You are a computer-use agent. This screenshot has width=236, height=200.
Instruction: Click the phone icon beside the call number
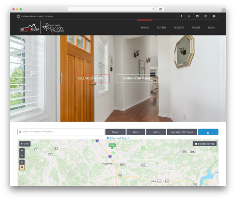click(18, 16)
